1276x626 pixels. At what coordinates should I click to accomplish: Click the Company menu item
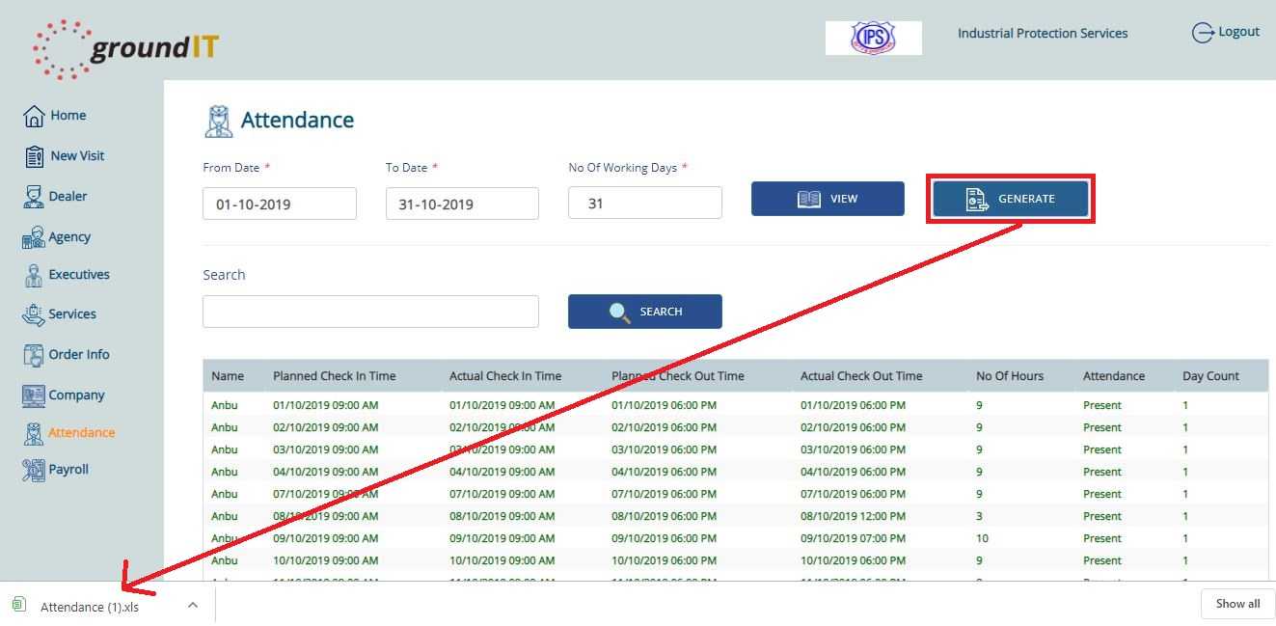pyautogui.click(x=76, y=395)
